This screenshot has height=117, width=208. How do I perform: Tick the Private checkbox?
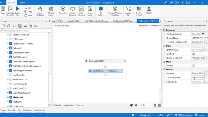click(x=193, y=65)
